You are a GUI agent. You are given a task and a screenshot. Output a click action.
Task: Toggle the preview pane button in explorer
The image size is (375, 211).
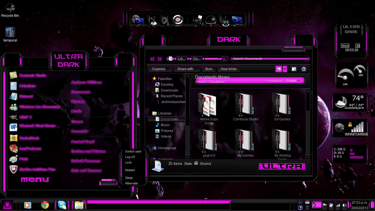point(294,69)
